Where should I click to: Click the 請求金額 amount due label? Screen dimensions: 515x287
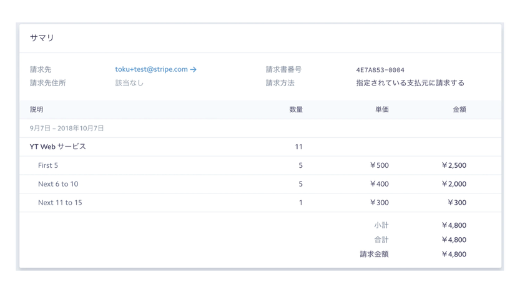[374, 255]
